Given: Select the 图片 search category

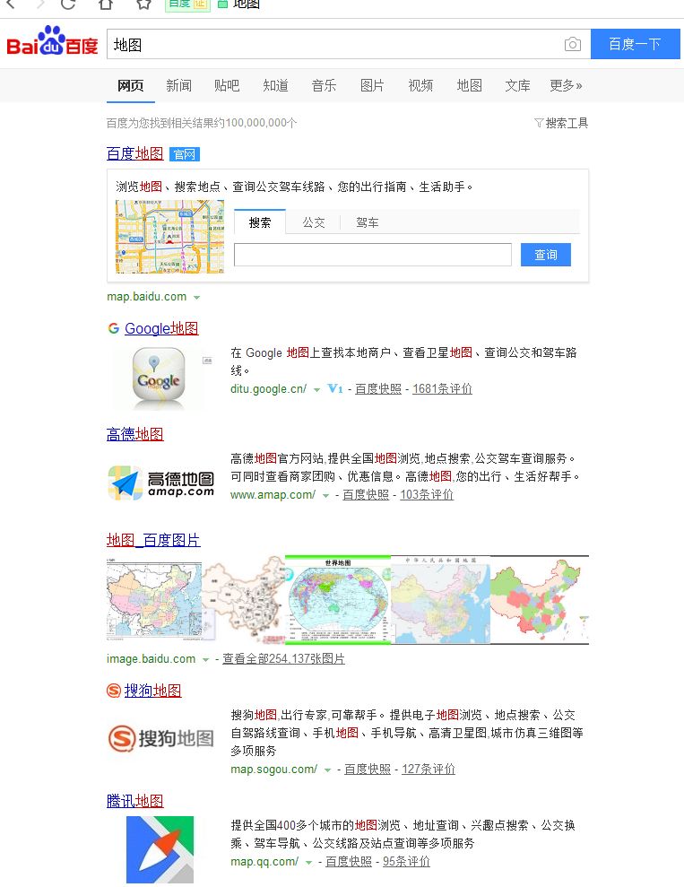Looking at the screenshot, I should [x=372, y=86].
